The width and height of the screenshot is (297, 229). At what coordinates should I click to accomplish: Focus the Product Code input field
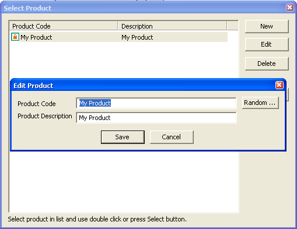pos(156,103)
